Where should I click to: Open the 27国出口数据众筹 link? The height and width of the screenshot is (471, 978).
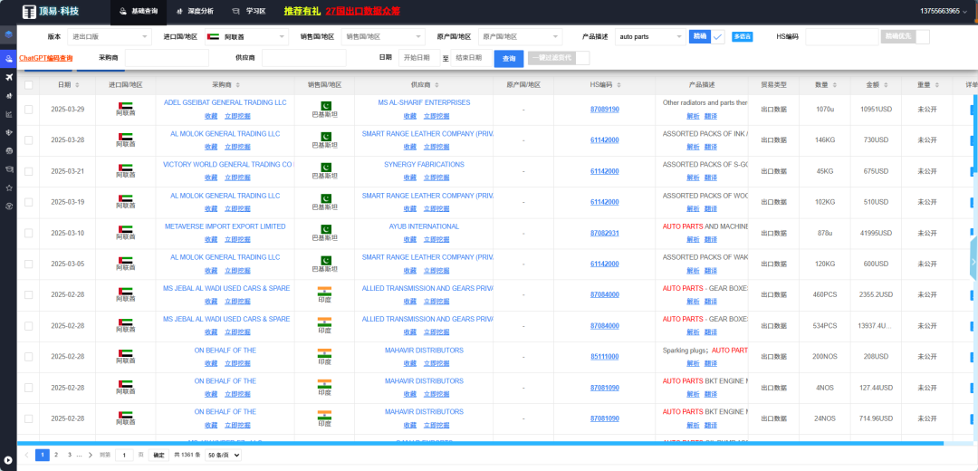[x=363, y=11]
